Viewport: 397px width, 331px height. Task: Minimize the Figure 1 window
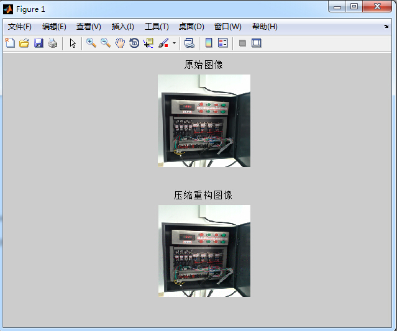pyautogui.click(x=337, y=7)
